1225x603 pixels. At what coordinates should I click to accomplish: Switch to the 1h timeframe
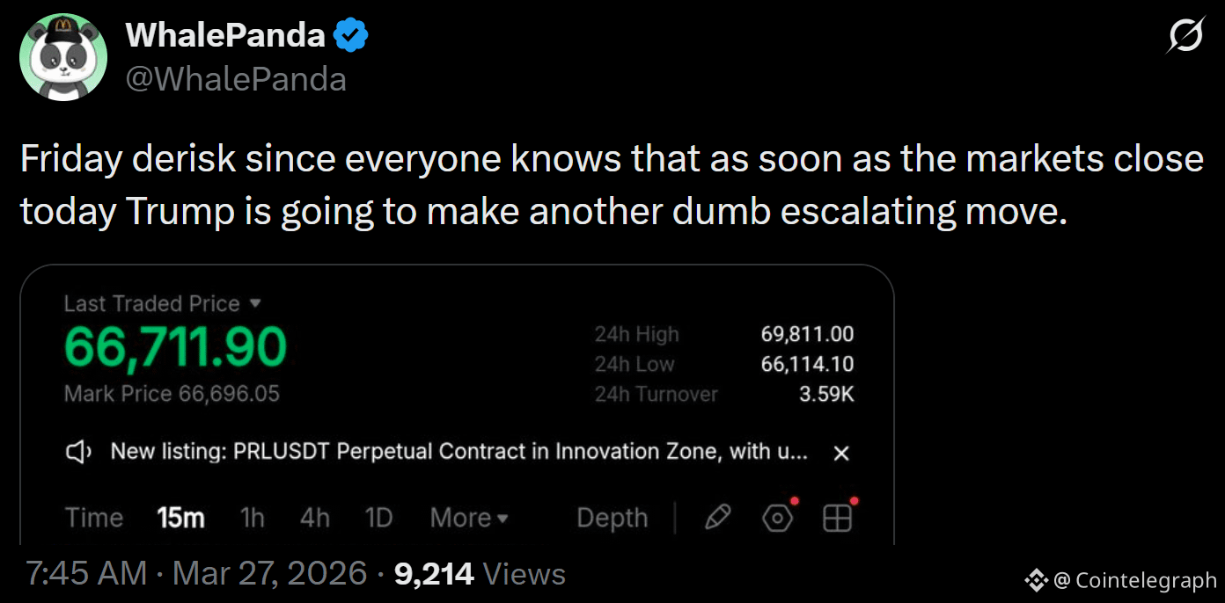point(253,518)
